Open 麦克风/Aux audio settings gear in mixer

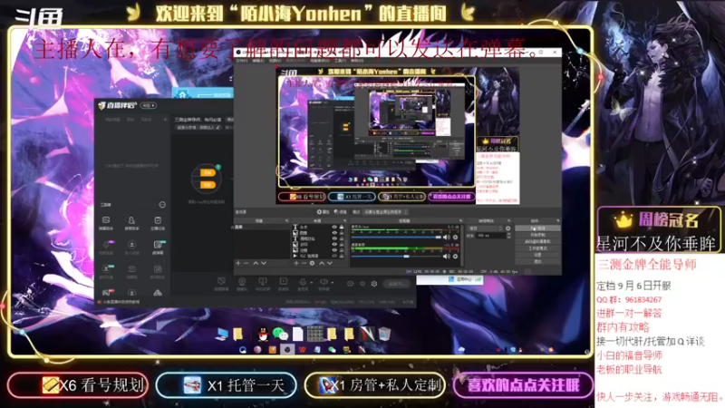click(x=455, y=238)
